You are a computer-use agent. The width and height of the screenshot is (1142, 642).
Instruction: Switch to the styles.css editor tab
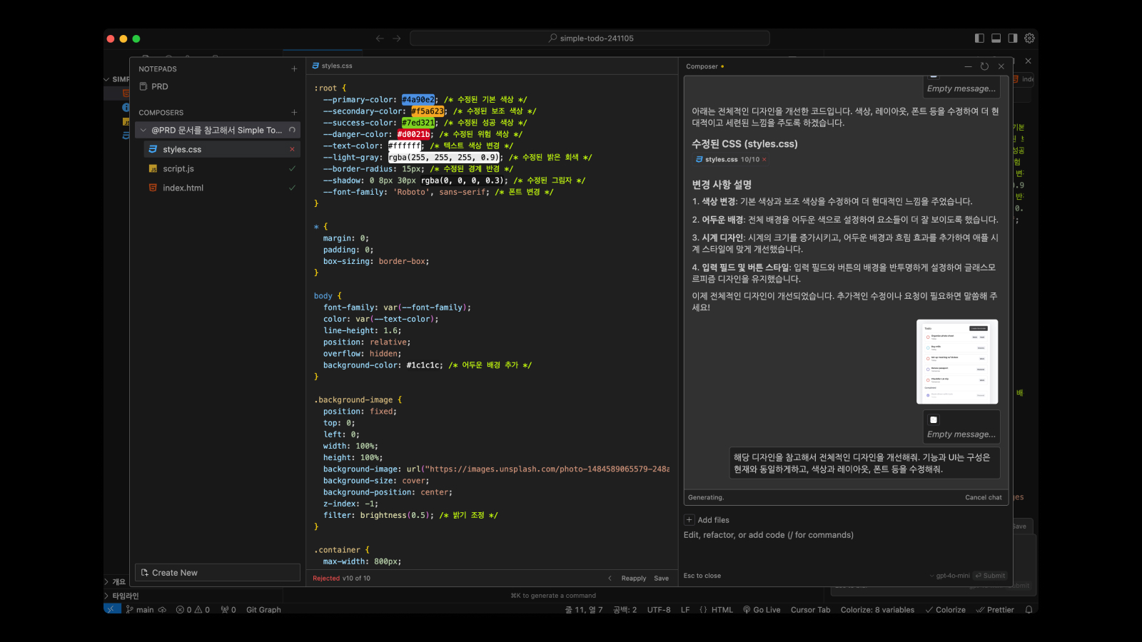click(333, 66)
